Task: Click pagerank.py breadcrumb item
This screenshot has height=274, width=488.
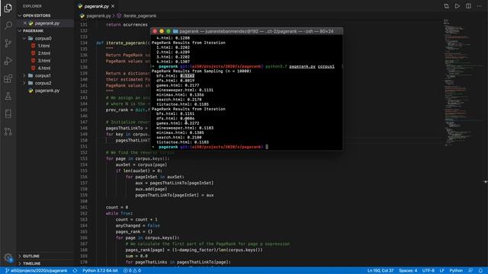Action: (x=98, y=16)
